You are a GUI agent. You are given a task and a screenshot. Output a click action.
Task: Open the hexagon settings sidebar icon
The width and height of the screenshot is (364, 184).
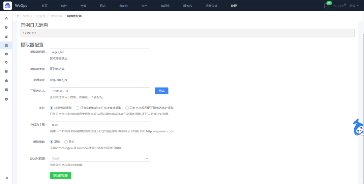point(6,99)
